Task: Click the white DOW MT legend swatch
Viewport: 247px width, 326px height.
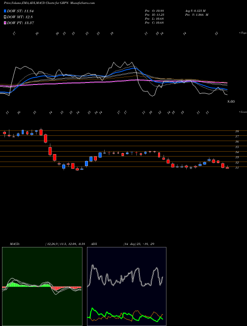Action: click(x=5, y=17)
